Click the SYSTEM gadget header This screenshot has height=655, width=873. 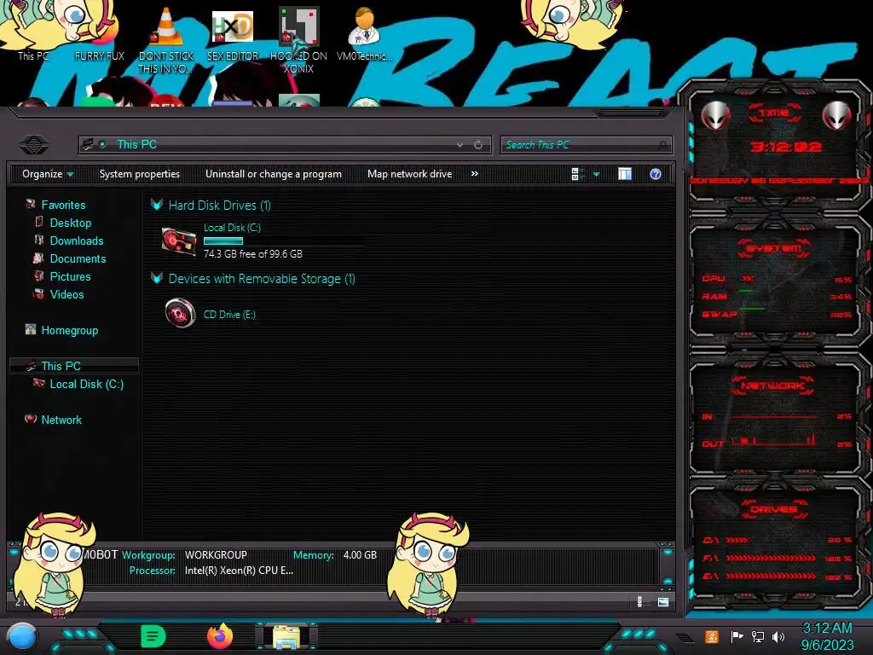pyautogui.click(x=774, y=248)
